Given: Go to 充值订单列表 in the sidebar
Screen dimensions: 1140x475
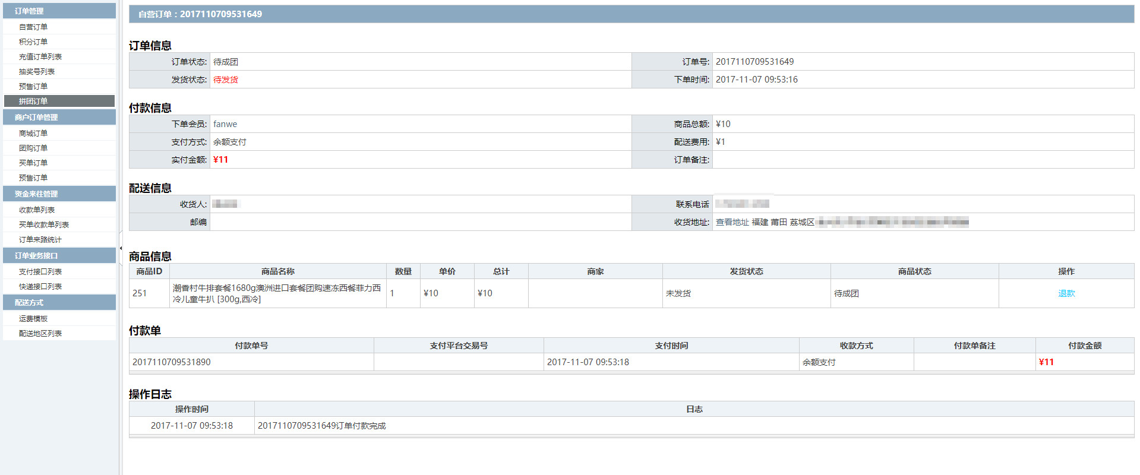Looking at the screenshot, I should point(40,56).
